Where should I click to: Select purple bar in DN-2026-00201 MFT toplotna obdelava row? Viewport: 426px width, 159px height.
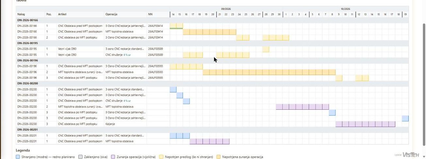(x=209, y=141)
